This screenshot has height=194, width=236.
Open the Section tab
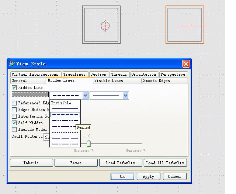tap(99, 74)
